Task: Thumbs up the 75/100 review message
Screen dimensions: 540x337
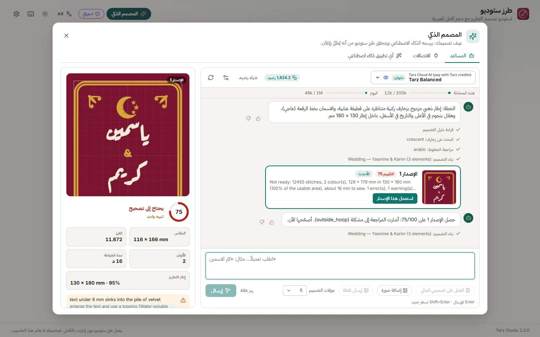Action: [x=271, y=222]
